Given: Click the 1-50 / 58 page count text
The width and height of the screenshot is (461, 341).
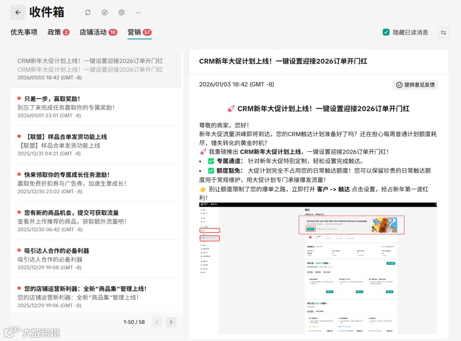Looking at the screenshot, I should [134, 322].
